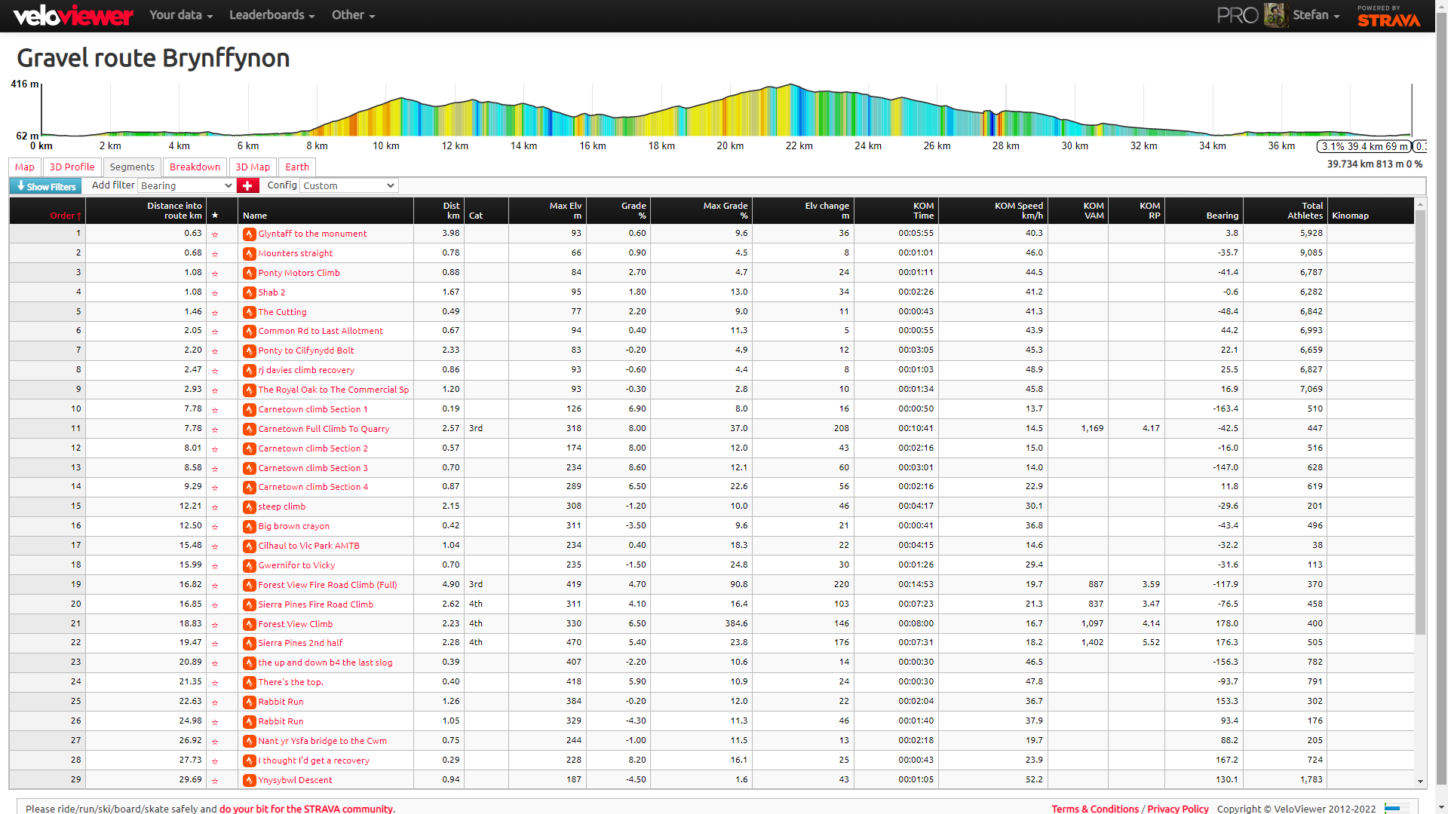Open the Sierra Pines Fire Road Climb link
The width and height of the screenshot is (1448, 814).
(x=315, y=604)
